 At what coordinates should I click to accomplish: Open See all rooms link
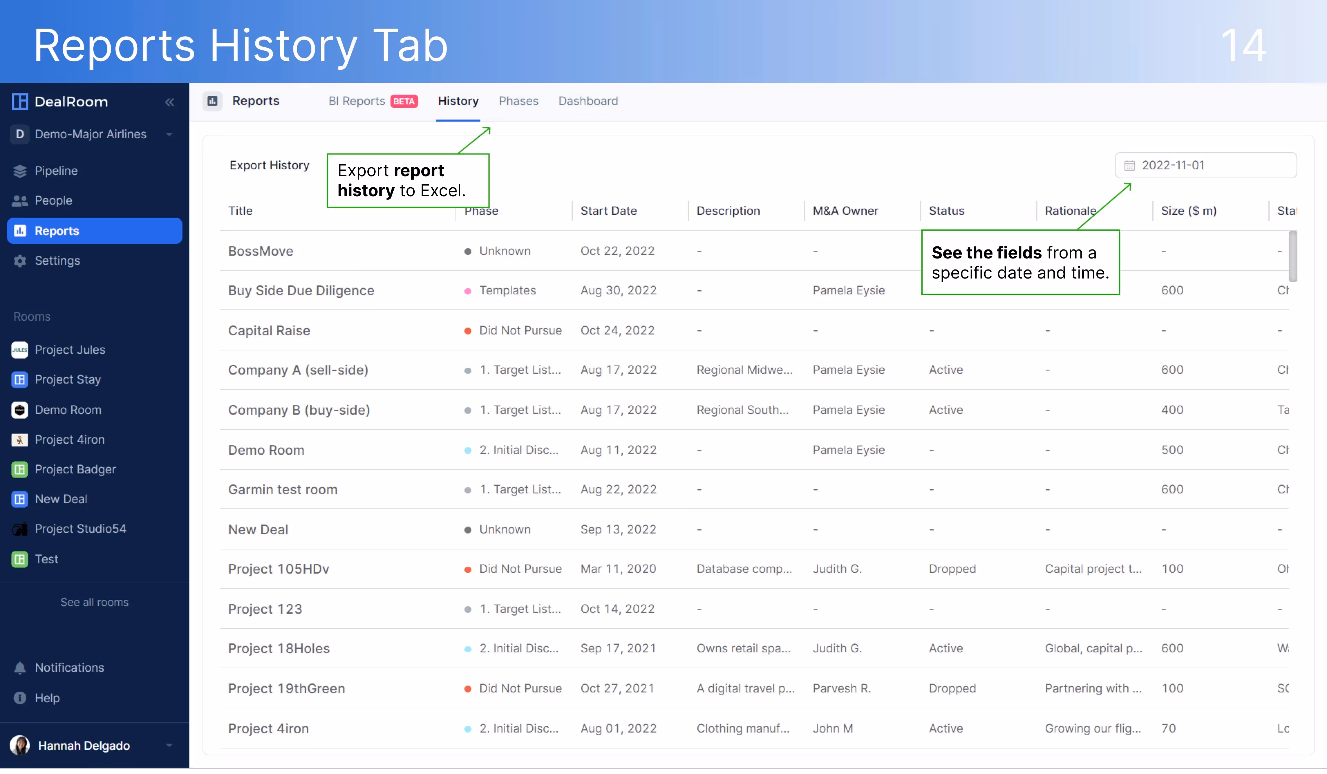[x=95, y=602]
